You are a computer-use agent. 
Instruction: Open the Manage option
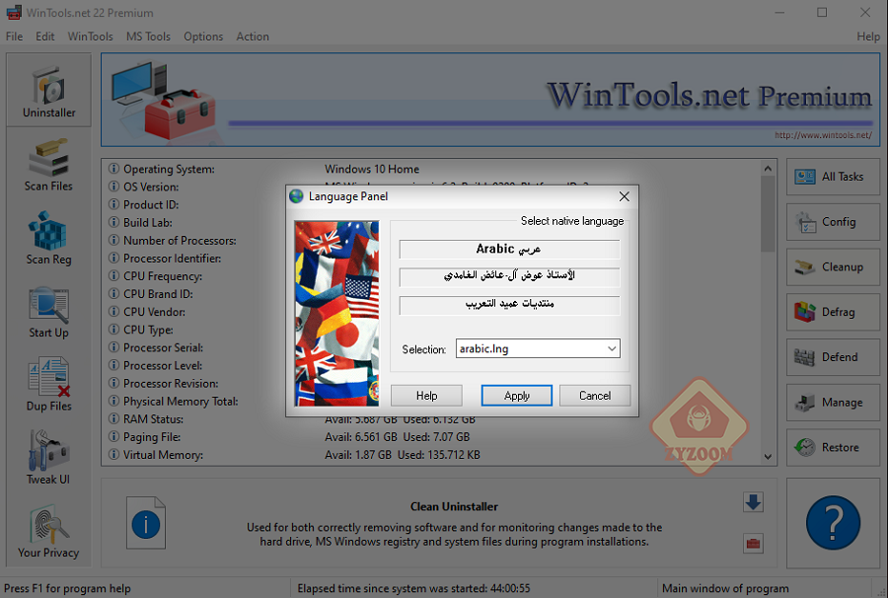coord(833,403)
